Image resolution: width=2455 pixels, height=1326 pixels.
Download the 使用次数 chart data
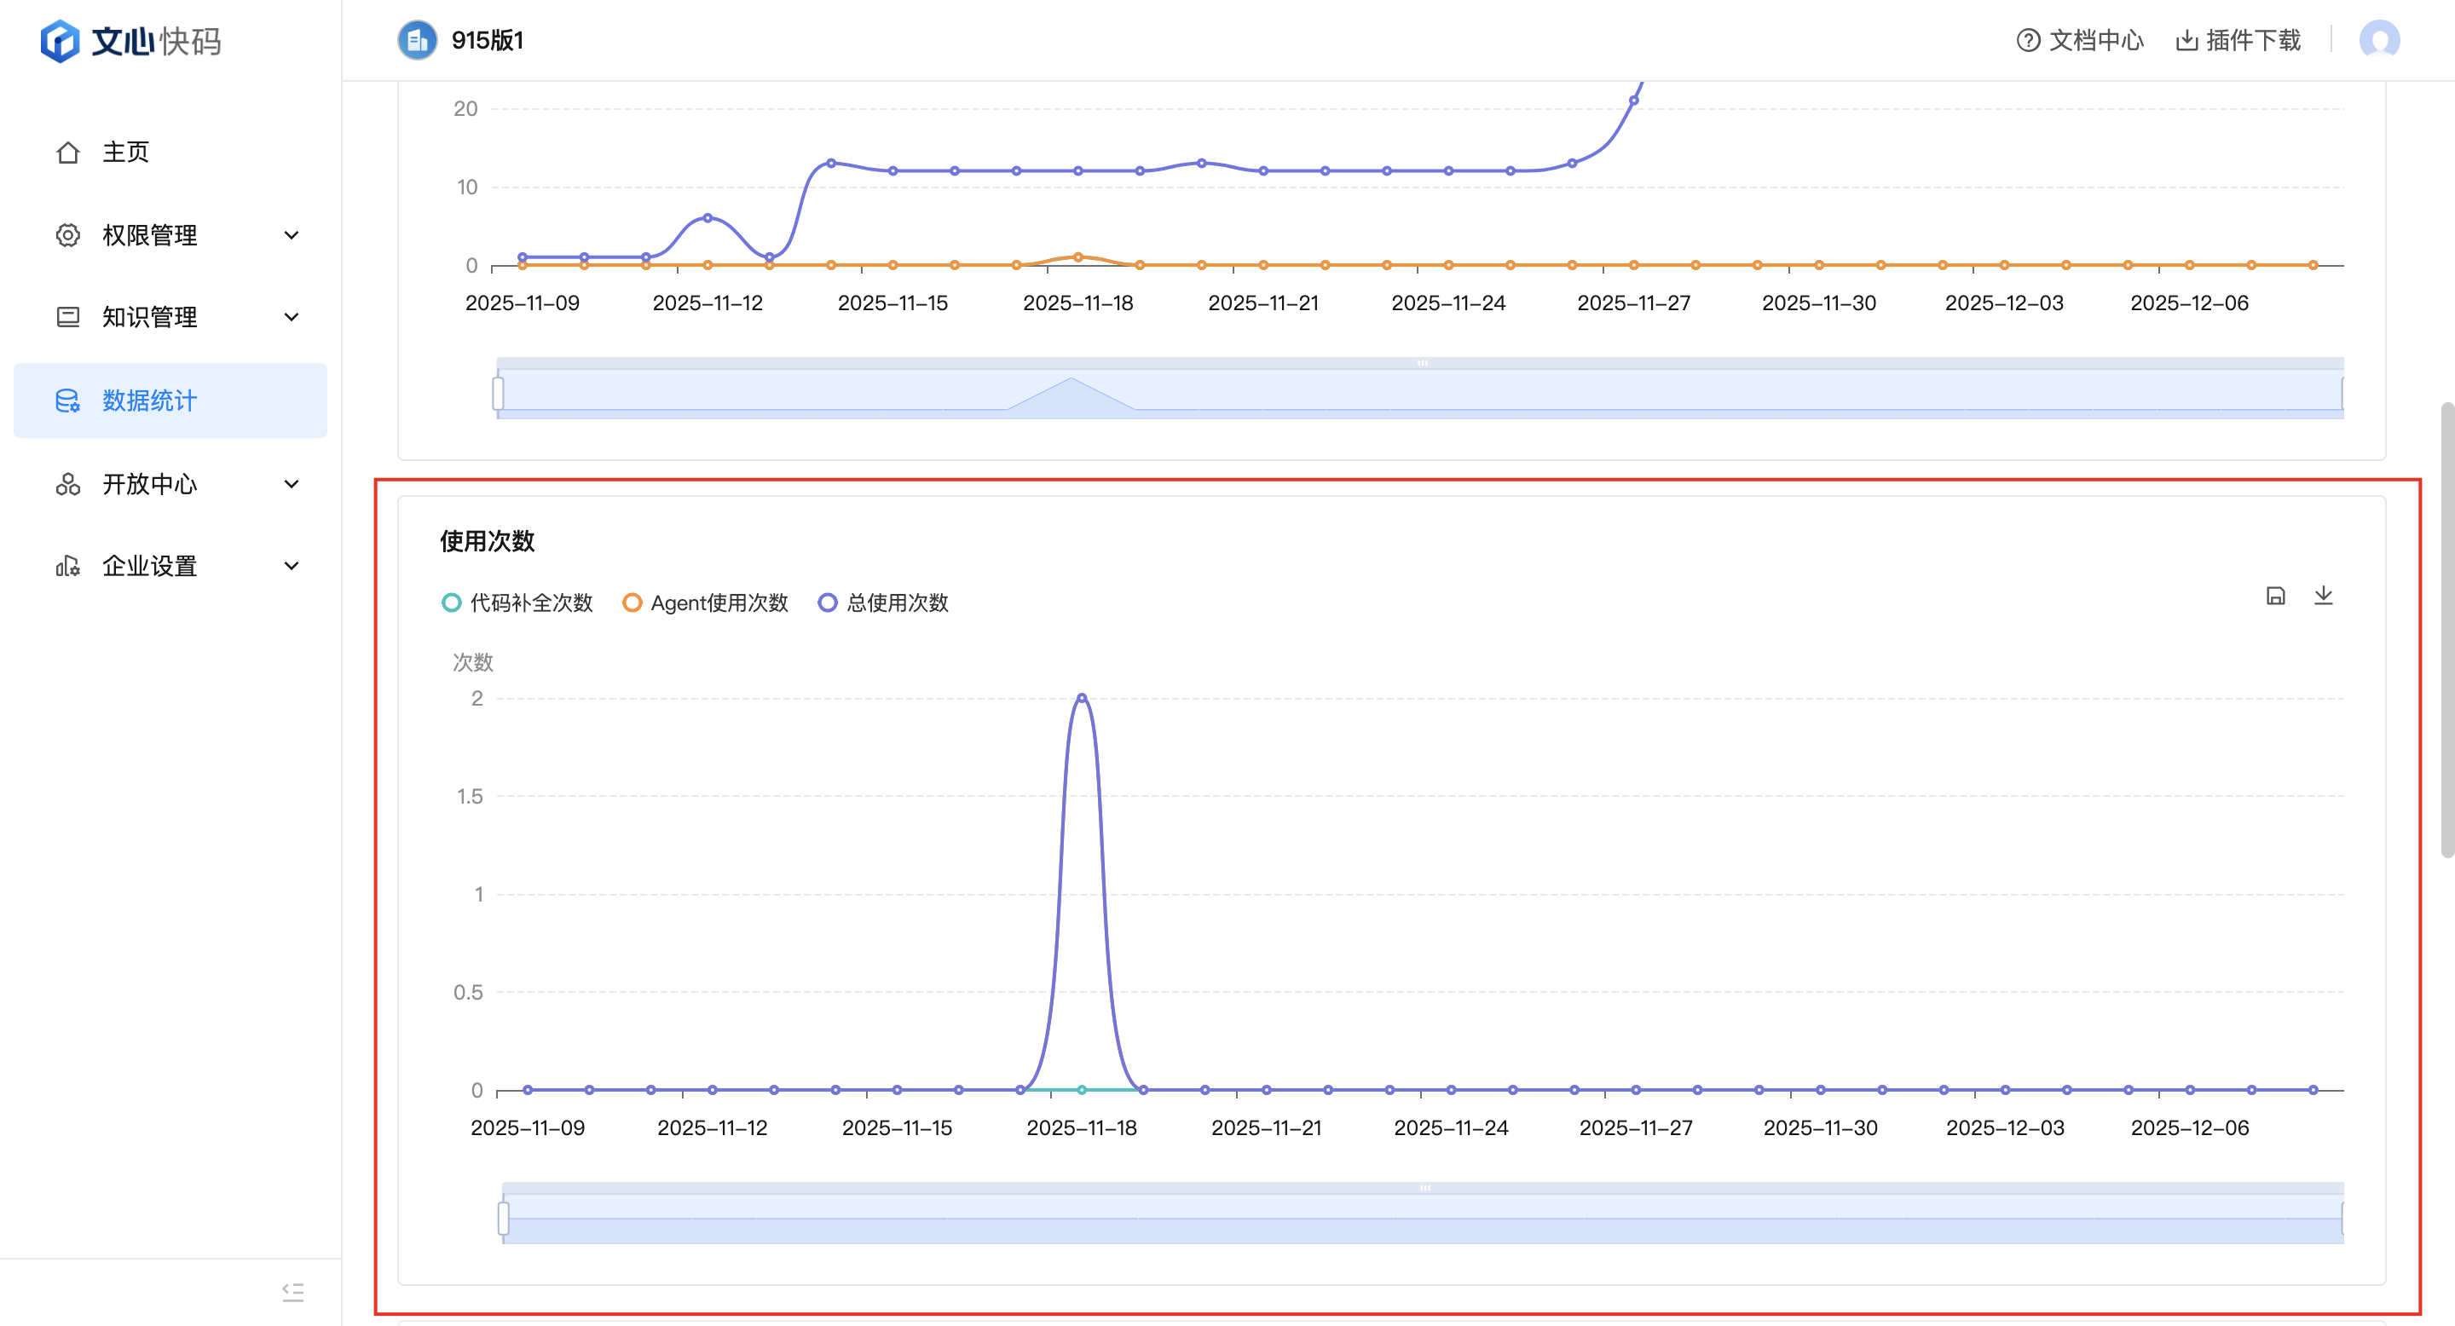tap(2324, 597)
